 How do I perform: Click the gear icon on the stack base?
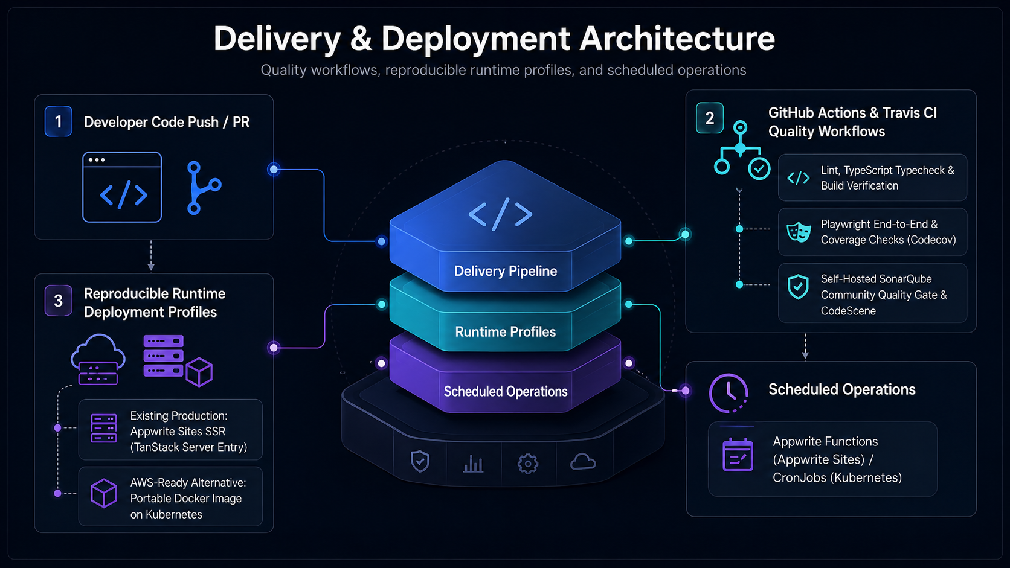click(527, 464)
